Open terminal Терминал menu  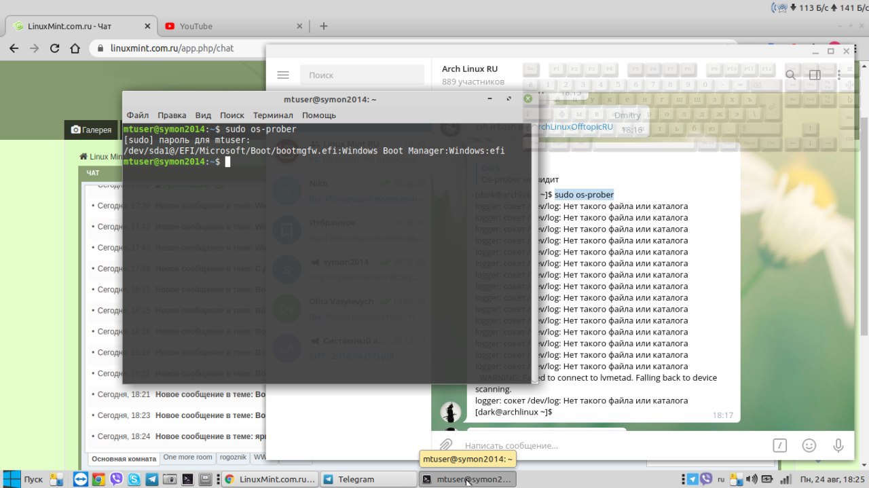click(273, 115)
